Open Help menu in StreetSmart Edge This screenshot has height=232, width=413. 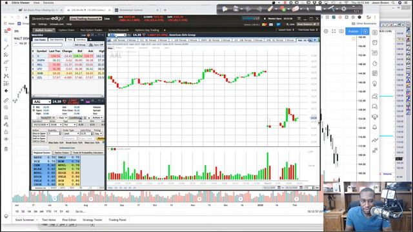click(x=69, y=24)
